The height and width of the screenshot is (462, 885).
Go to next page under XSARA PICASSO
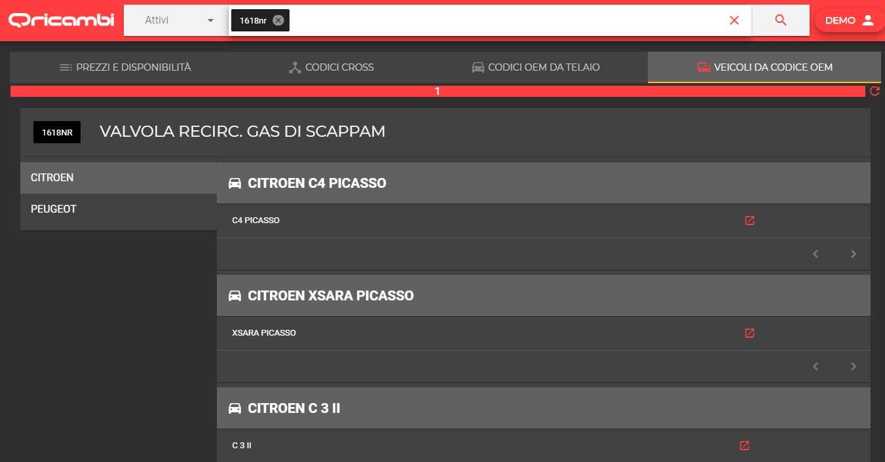pos(854,366)
